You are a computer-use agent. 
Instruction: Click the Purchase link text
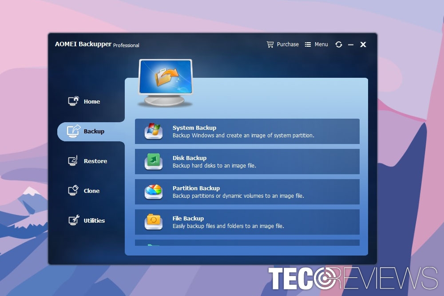[288, 44]
